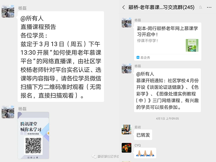Viewport: 216px width, 162px height.
Task: Open 杨磊's avatar beside QR code image
Action: [8, 112]
